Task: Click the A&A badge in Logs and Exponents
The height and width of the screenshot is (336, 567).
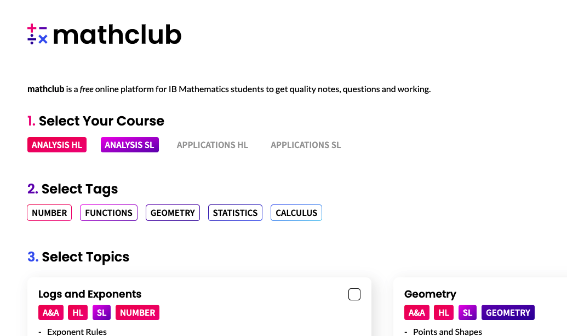Action: pos(51,312)
